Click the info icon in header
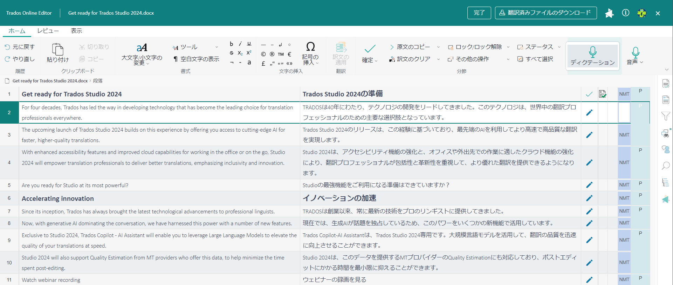The width and height of the screenshot is (673, 285). 625,13
